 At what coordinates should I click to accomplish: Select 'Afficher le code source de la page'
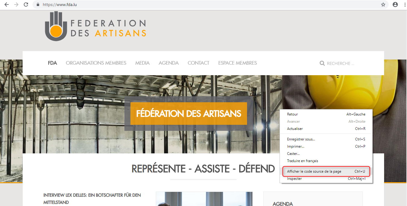[314, 171]
